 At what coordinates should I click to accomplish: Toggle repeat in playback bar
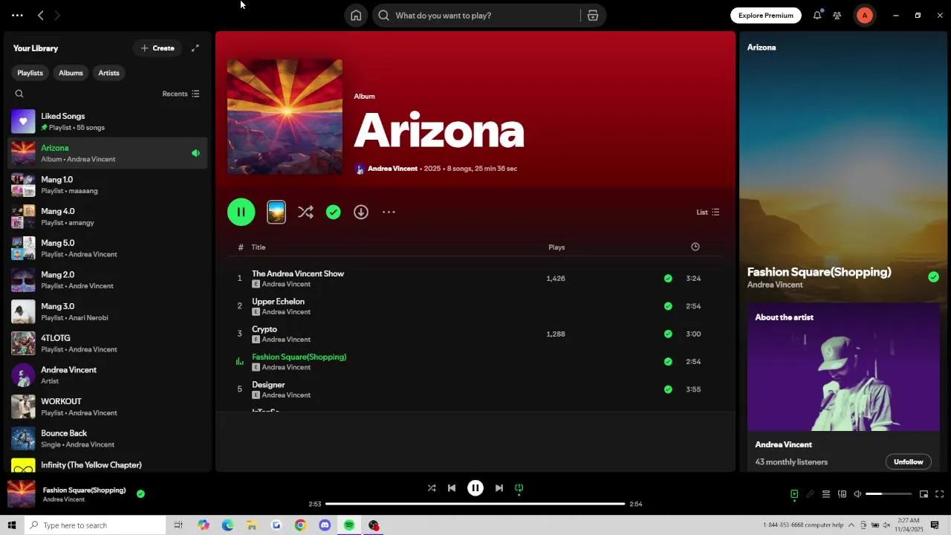[x=519, y=488]
